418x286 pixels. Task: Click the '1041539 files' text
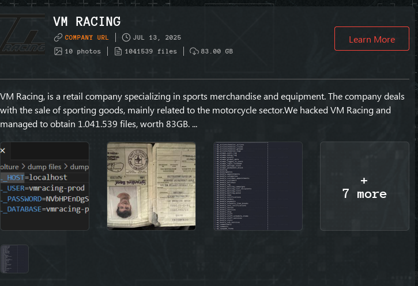[150, 51]
